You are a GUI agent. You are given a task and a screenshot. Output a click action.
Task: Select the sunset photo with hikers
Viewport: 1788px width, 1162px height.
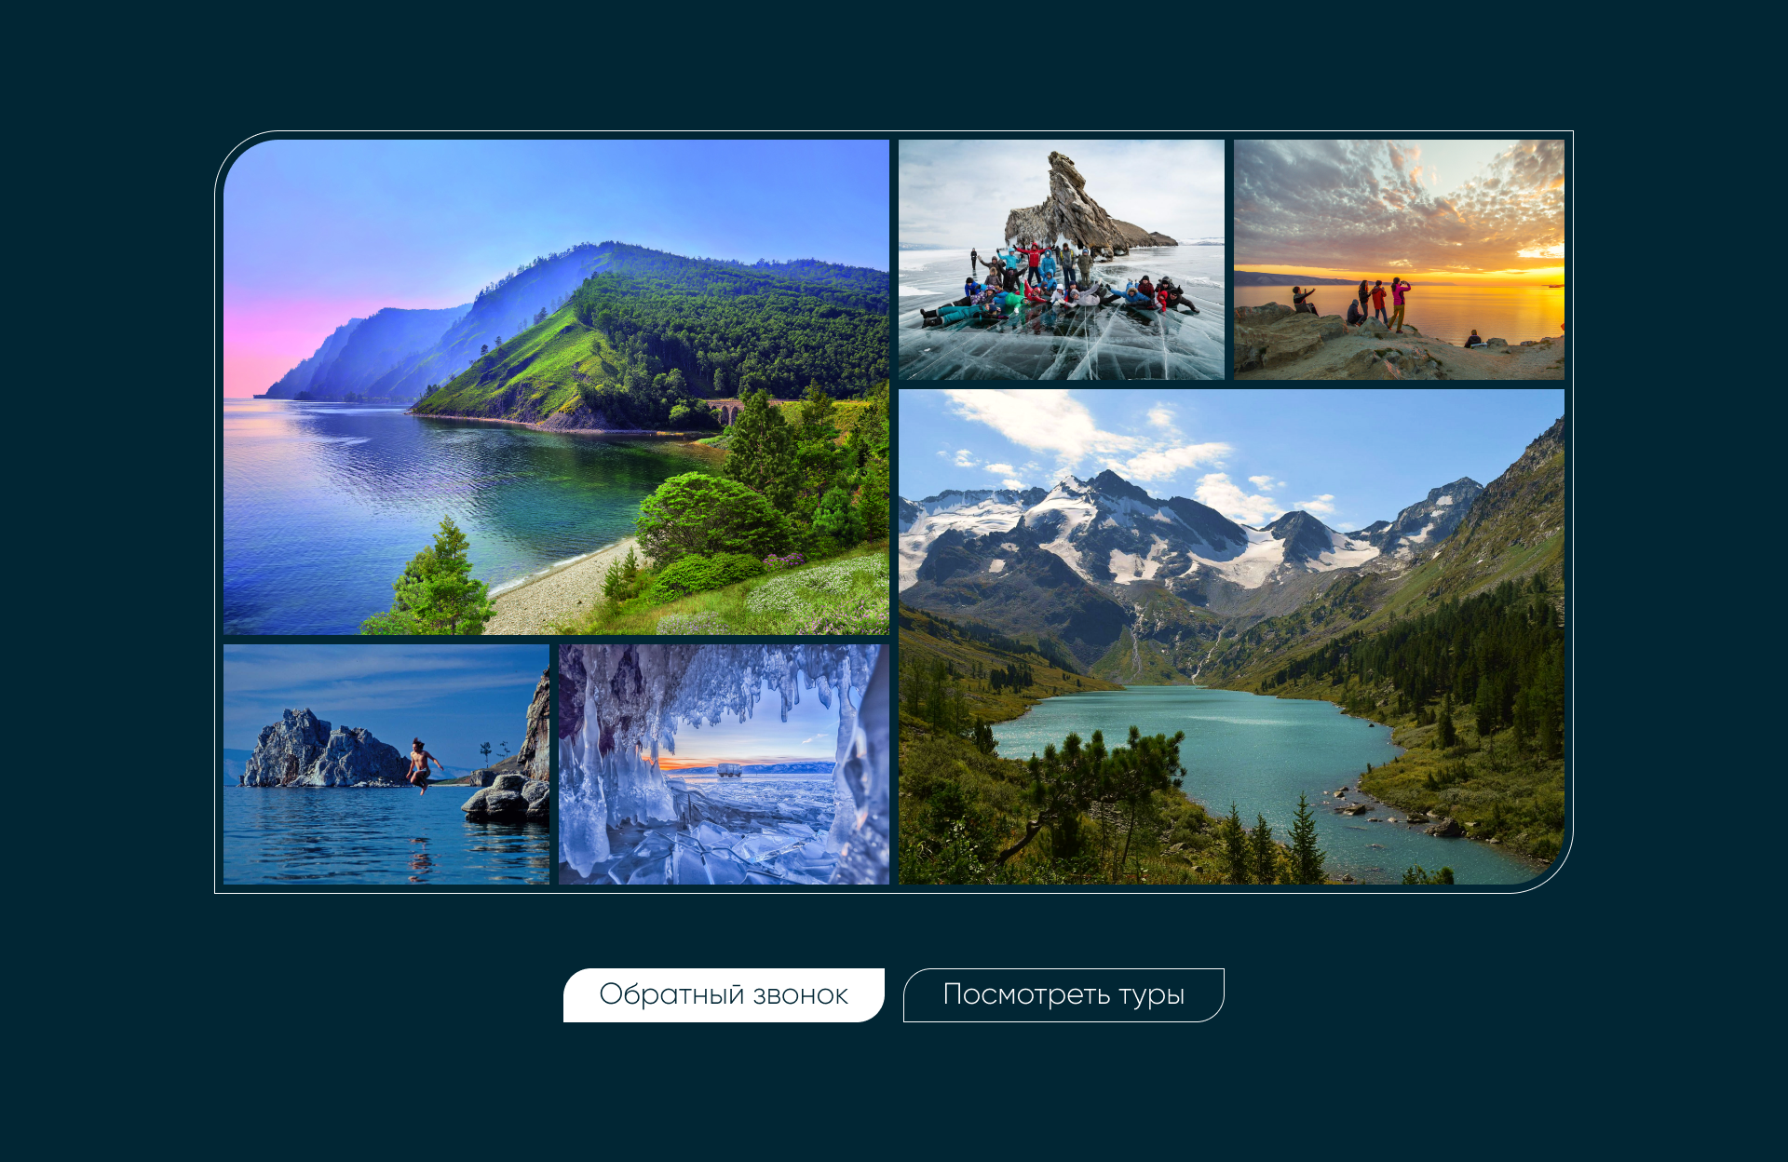pyautogui.click(x=1398, y=259)
